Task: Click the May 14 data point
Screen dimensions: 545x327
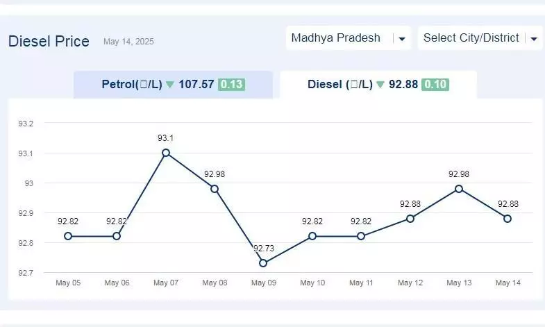Action: (x=508, y=219)
